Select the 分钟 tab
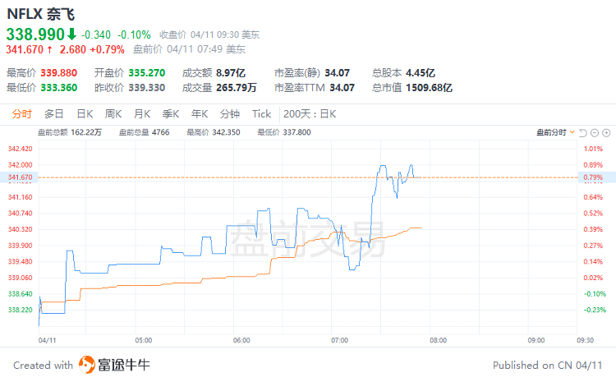This screenshot has height=382, width=616. point(230,114)
